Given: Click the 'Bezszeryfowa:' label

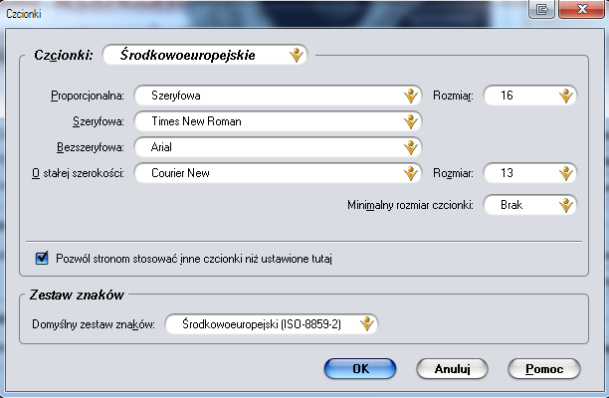Looking at the screenshot, I should point(90,148).
